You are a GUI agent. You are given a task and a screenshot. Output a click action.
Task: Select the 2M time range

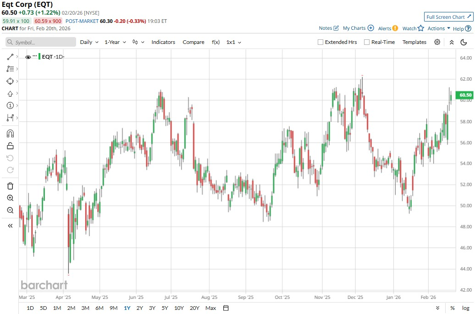point(71,308)
